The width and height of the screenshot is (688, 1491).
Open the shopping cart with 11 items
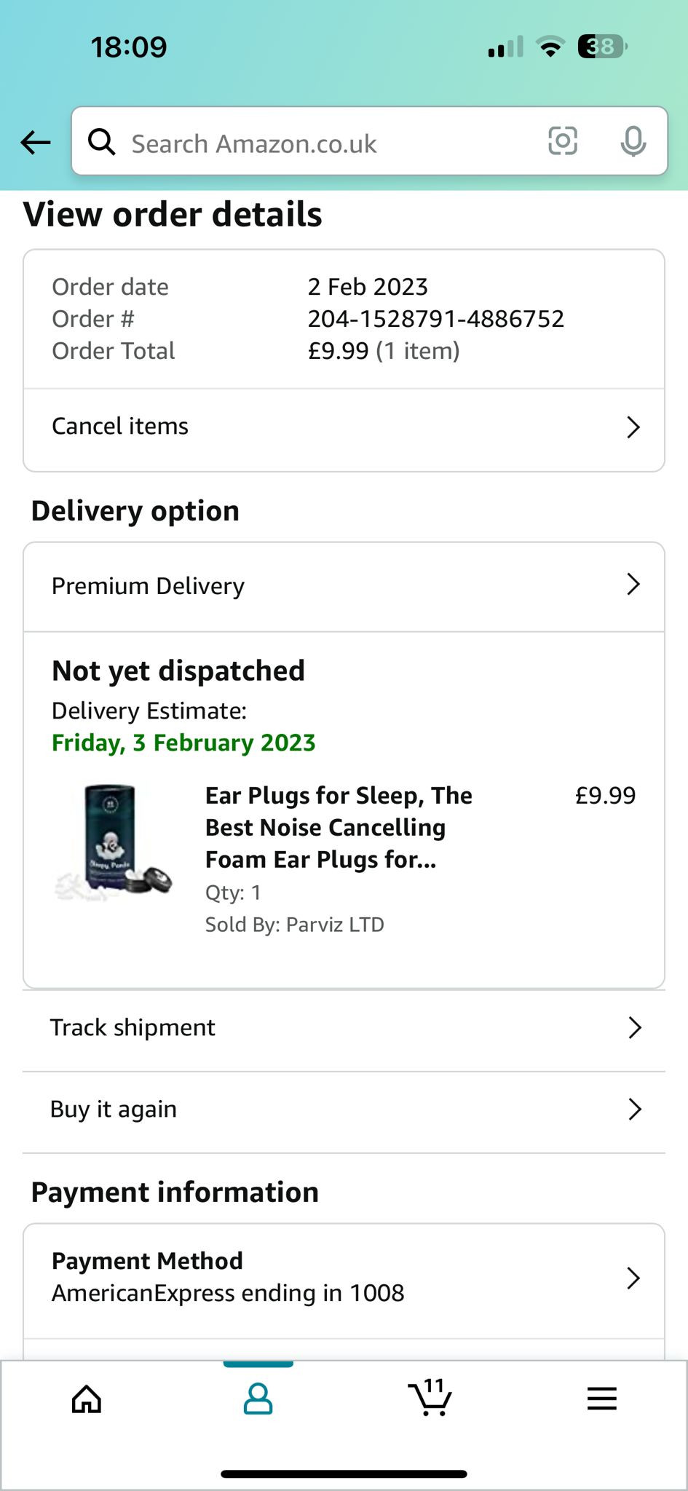click(x=430, y=1397)
